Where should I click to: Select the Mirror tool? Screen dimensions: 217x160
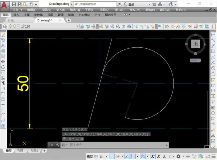point(3,46)
